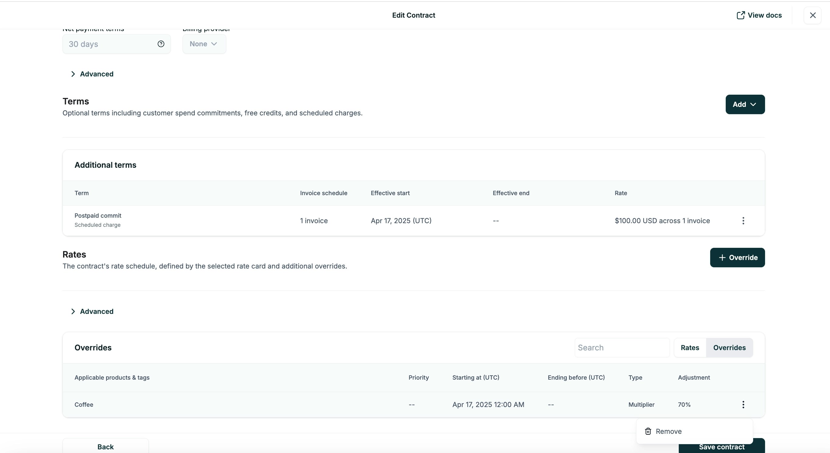Open the Add dropdown in the Terms section
This screenshot has width=830, height=453.
pos(745,104)
